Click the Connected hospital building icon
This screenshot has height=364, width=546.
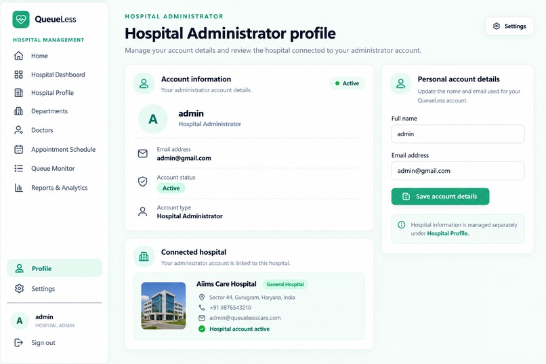pos(144,257)
